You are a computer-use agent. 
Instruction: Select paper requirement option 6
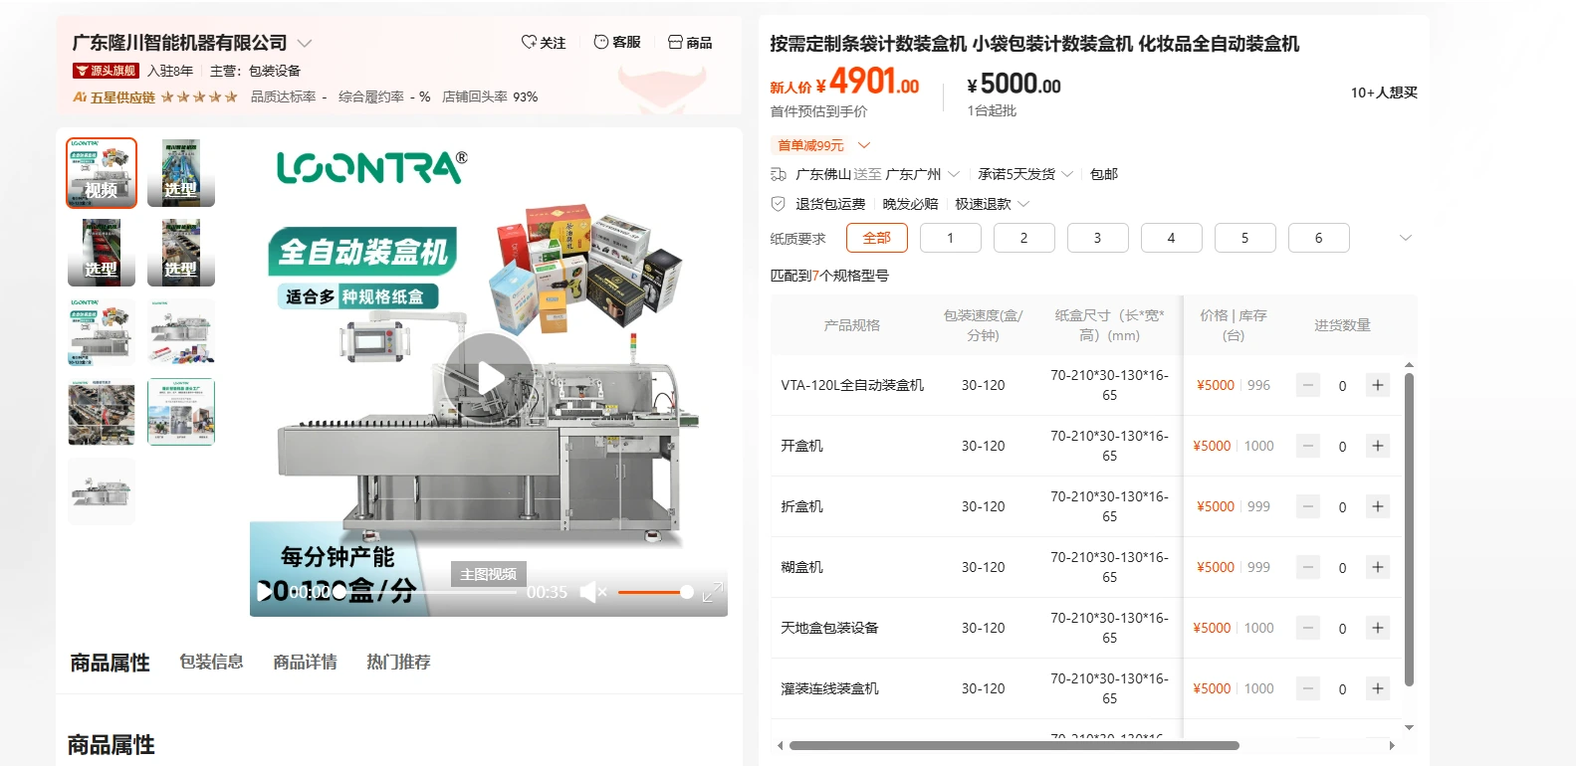click(x=1319, y=238)
